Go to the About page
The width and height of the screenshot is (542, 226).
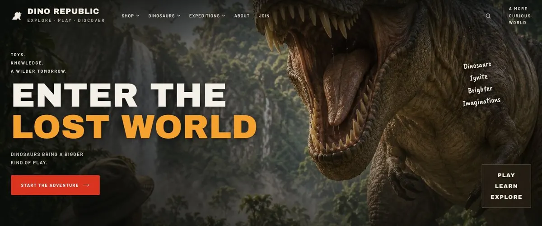pos(242,16)
